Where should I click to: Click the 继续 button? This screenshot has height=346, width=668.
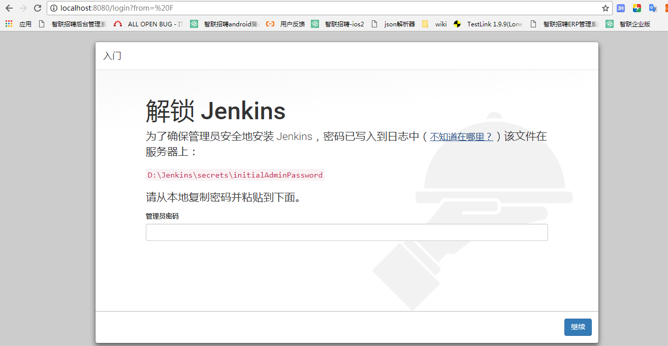578,327
